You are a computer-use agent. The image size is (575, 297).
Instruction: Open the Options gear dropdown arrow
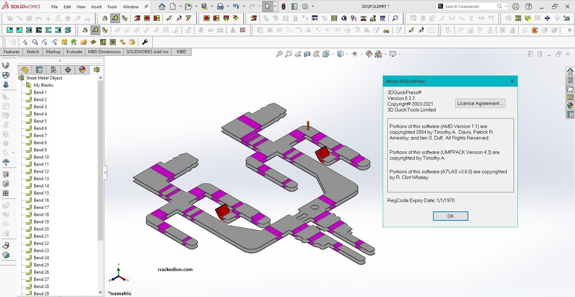313,6
